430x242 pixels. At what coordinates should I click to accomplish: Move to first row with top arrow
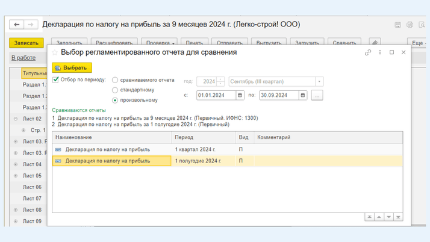pyautogui.click(x=369, y=217)
